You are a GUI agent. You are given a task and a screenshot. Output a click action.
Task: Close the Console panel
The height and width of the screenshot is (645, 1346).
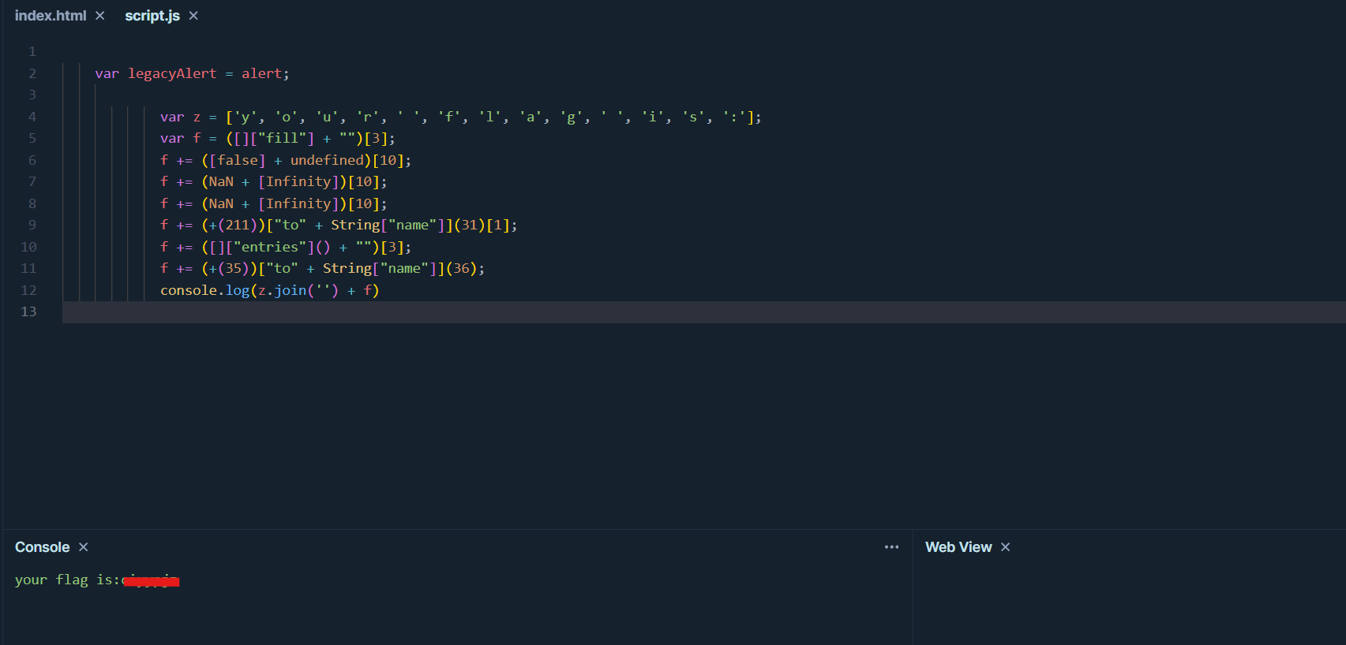pyautogui.click(x=84, y=547)
